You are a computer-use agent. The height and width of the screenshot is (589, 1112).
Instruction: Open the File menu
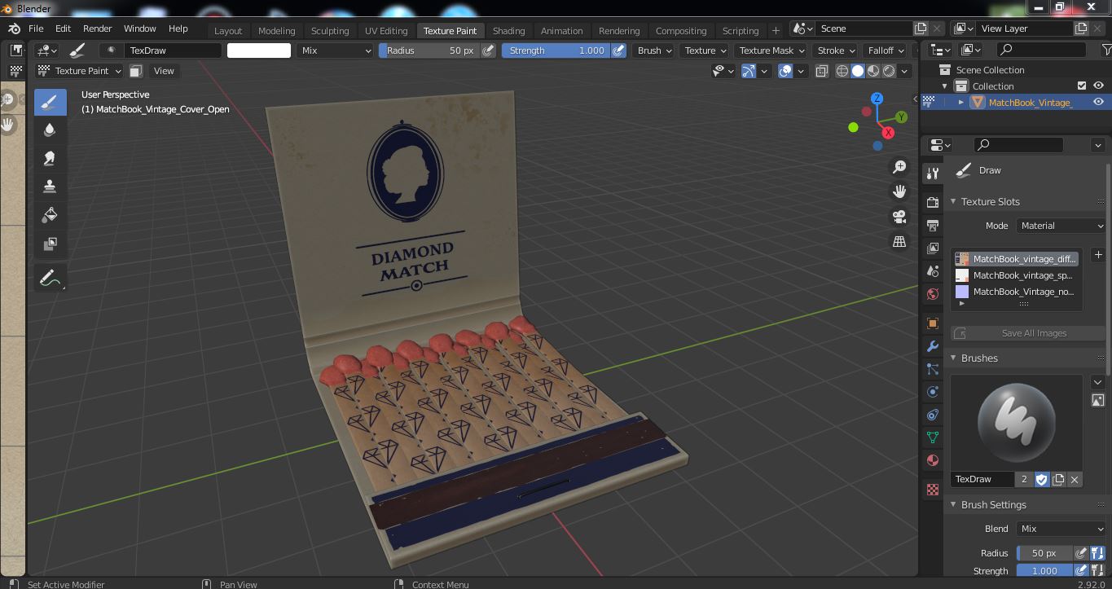[36, 29]
